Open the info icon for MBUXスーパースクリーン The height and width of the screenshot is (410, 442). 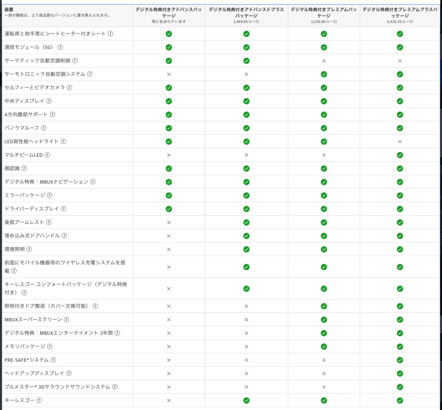(x=66, y=319)
